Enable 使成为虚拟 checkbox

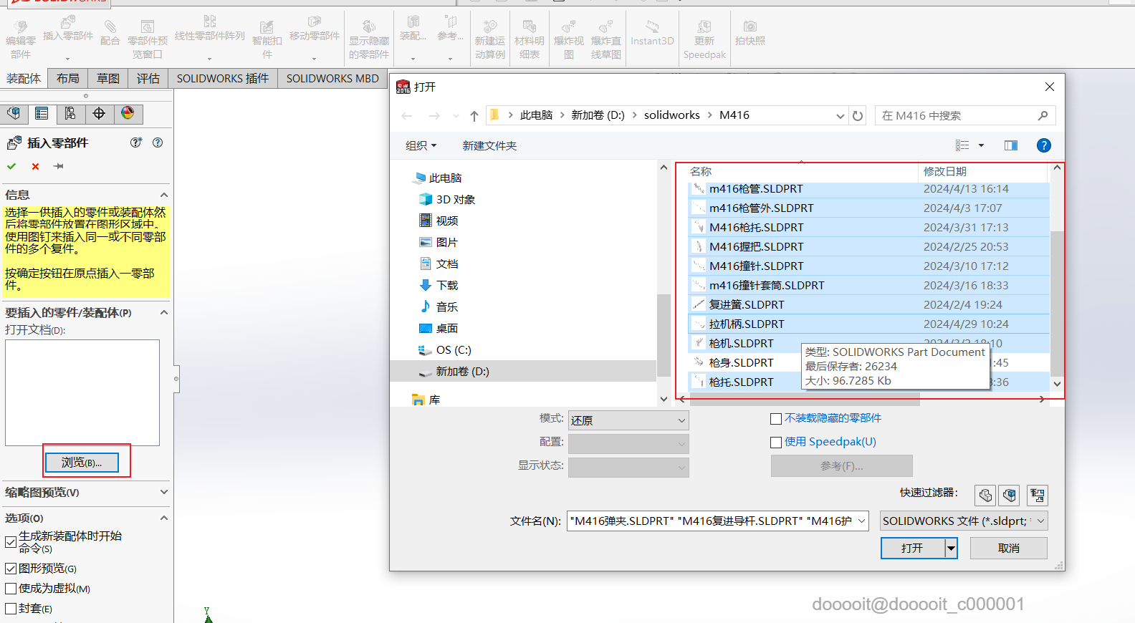[11, 589]
